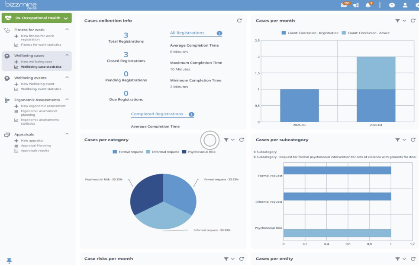Click the Completed Registrations link
Image resolution: width=419 pixels, height=265 pixels.
coord(157,114)
